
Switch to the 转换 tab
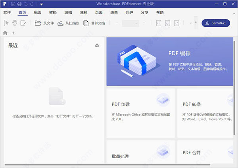(x=53, y=12)
